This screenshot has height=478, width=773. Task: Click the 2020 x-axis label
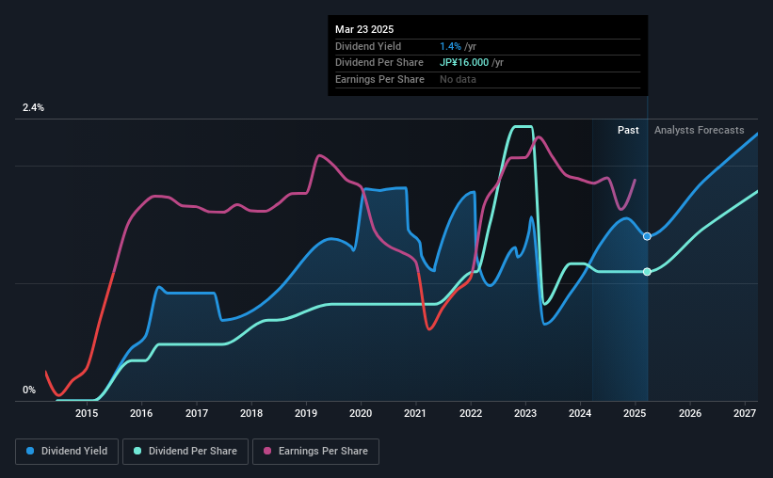pyautogui.click(x=361, y=413)
